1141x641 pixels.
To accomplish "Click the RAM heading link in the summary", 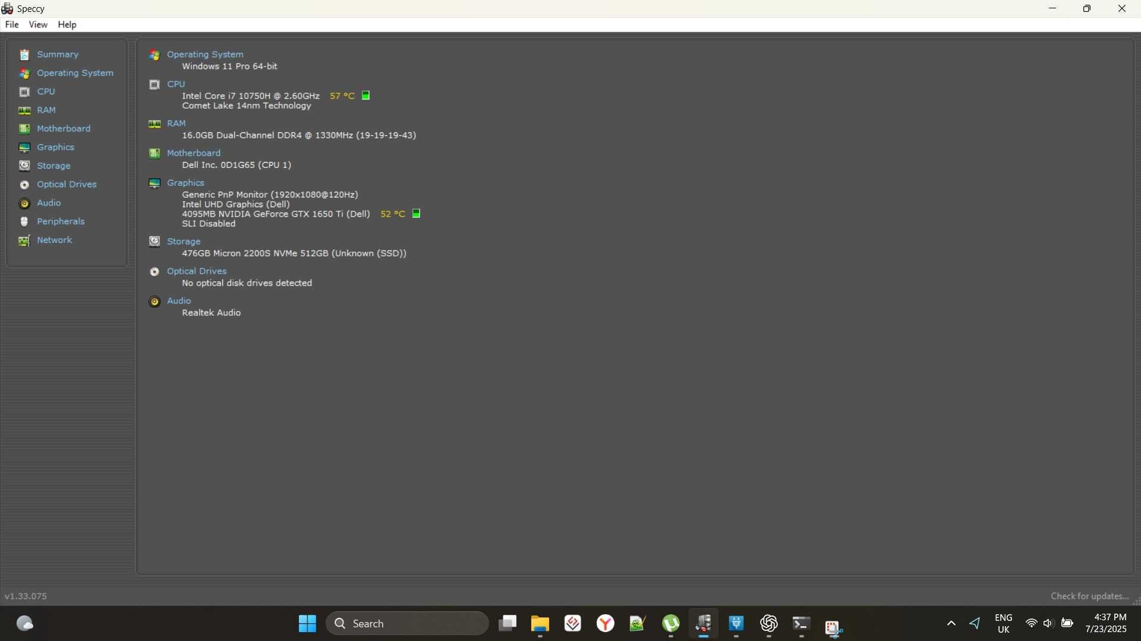I will click(176, 123).
